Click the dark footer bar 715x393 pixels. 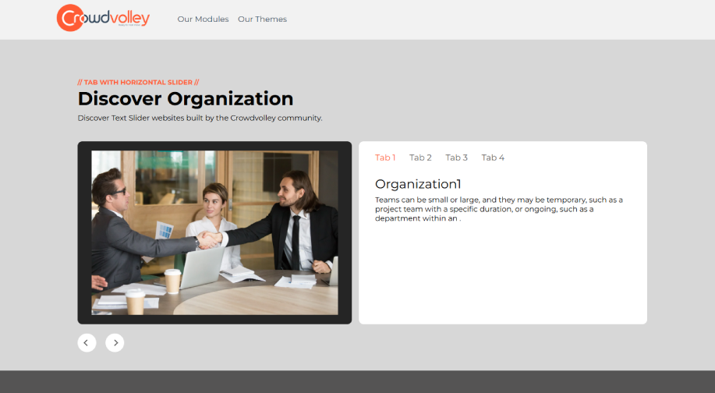point(357,381)
